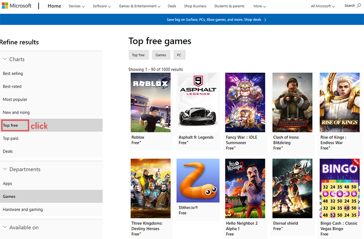Expand the Software dropdown menu

pyautogui.click(x=101, y=6)
